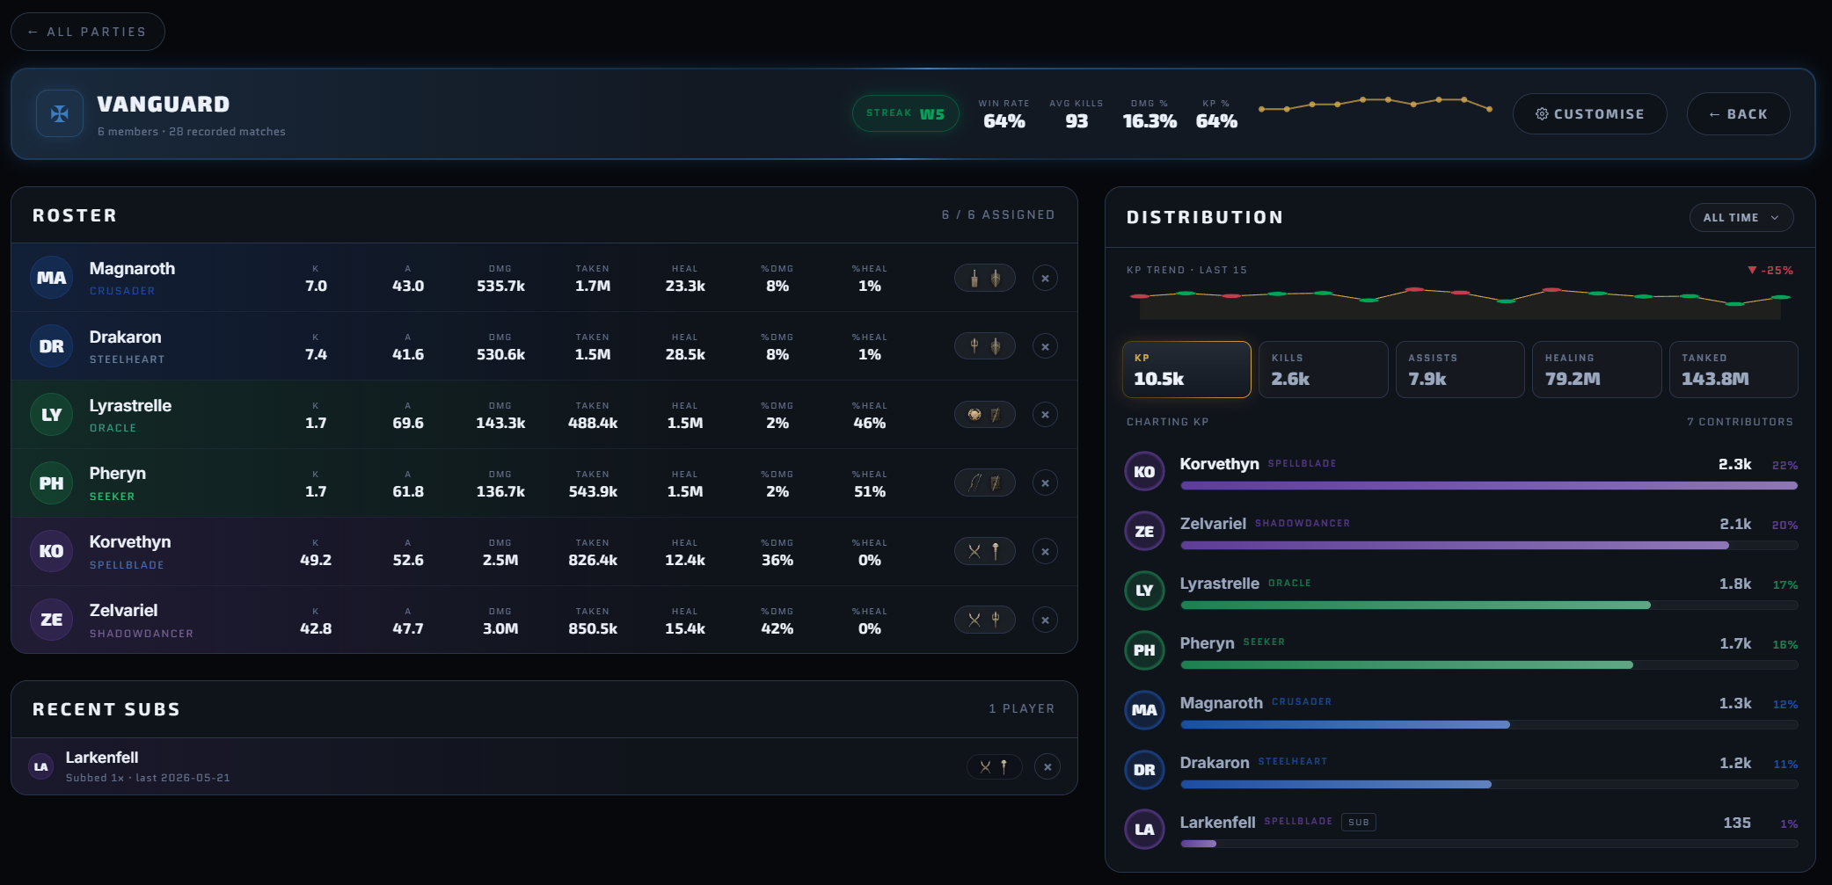This screenshot has height=885, width=1832.
Task: Click Korvethyn's KP contribution bar
Action: click(x=1488, y=486)
